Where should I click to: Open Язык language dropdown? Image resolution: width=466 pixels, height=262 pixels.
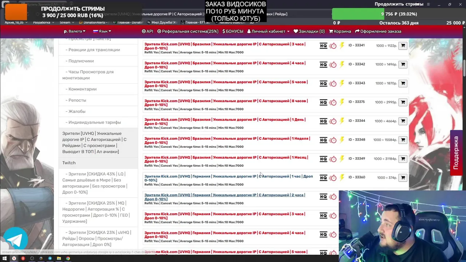102,31
